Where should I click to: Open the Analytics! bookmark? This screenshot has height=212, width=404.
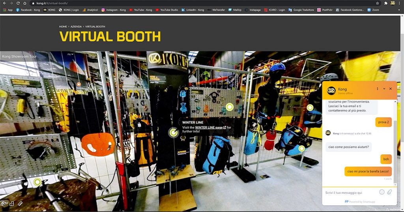90,10
